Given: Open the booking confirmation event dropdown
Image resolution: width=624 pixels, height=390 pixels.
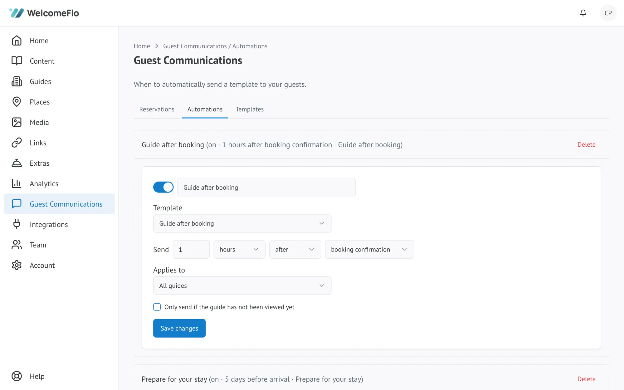Looking at the screenshot, I should click(369, 249).
